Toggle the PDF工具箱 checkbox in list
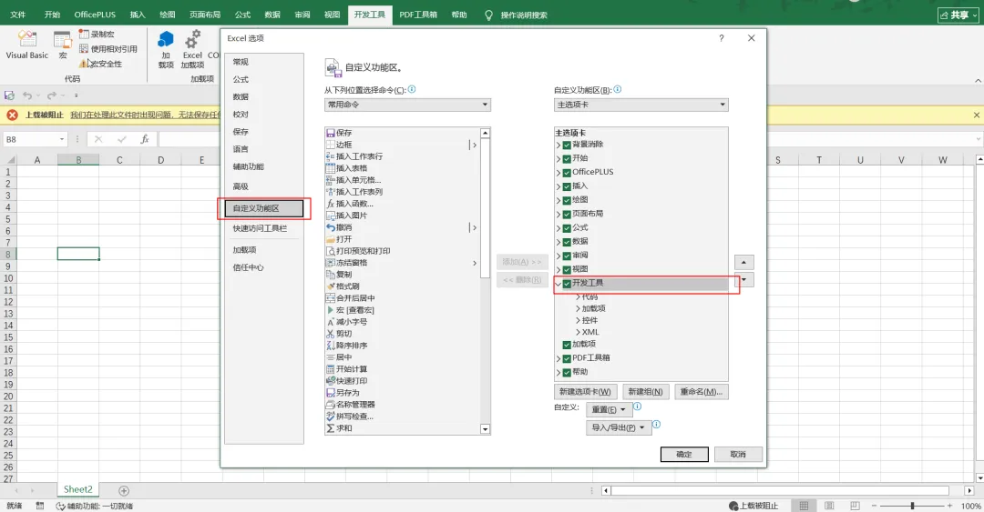This screenshot has height=512, width=984. 567,358
